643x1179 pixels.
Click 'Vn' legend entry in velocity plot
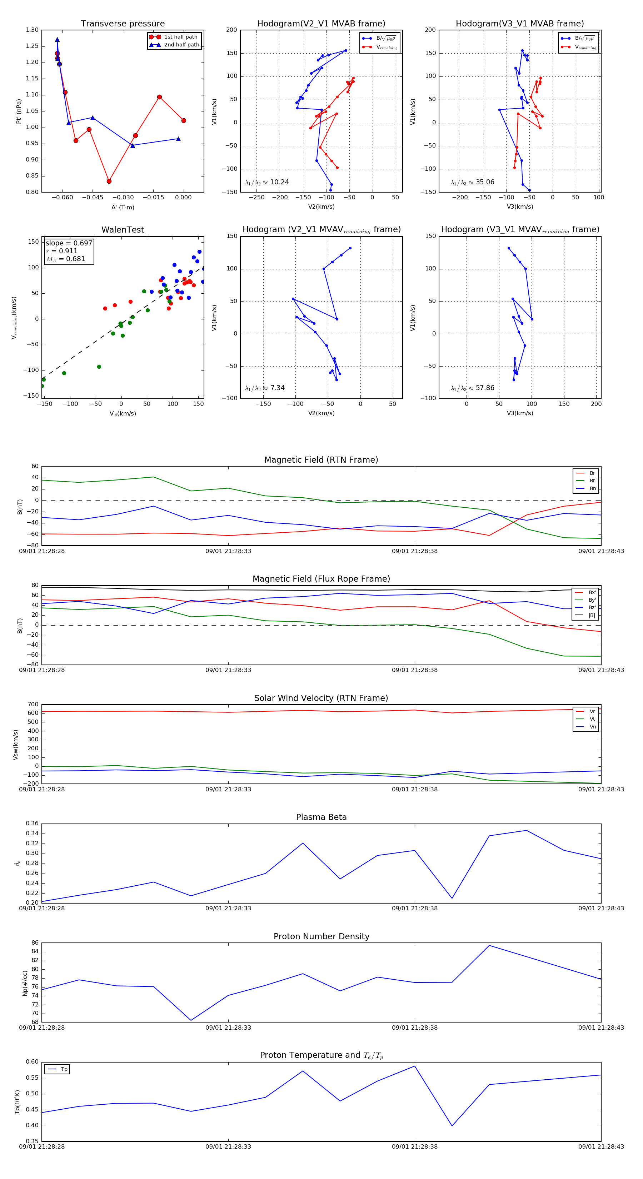[x=586, y=727]
